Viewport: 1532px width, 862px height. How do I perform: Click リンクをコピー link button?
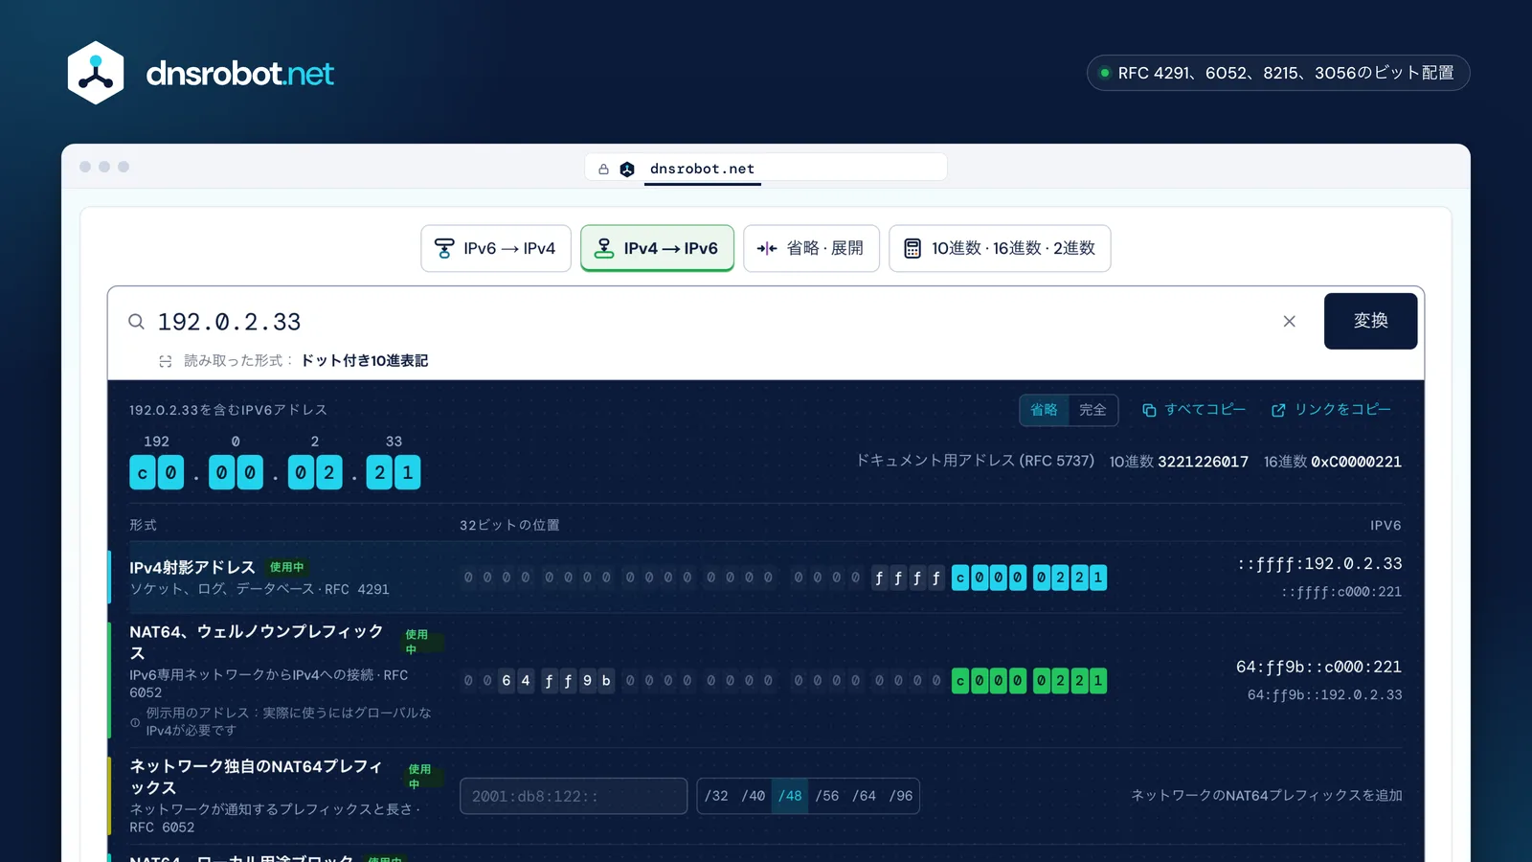tap(1331, 410)
